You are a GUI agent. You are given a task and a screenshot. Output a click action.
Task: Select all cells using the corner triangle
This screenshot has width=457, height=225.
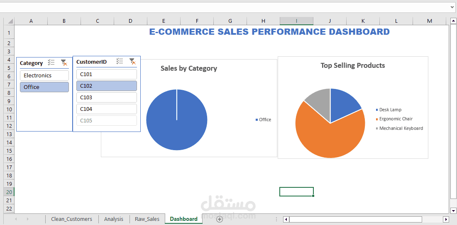click(10, 21)
